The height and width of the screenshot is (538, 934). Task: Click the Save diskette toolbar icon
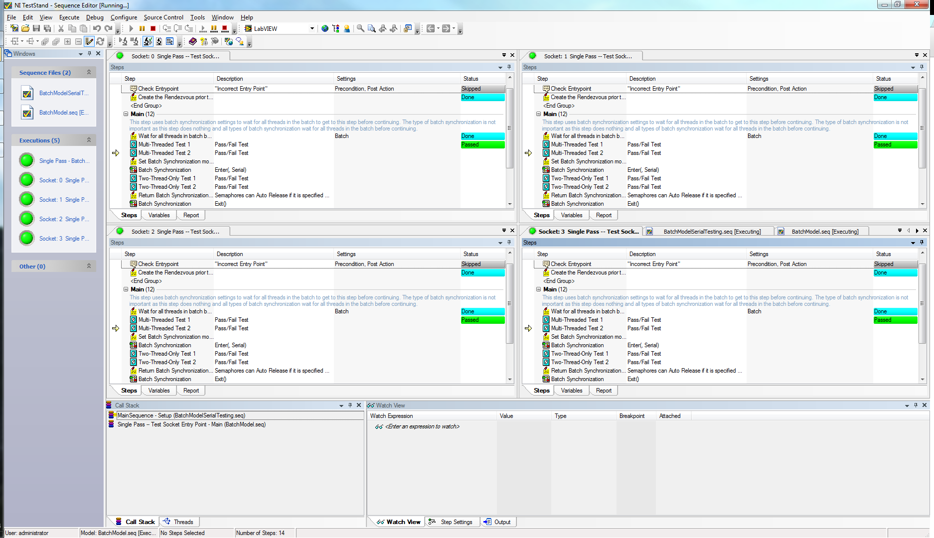tap(36, 28)
